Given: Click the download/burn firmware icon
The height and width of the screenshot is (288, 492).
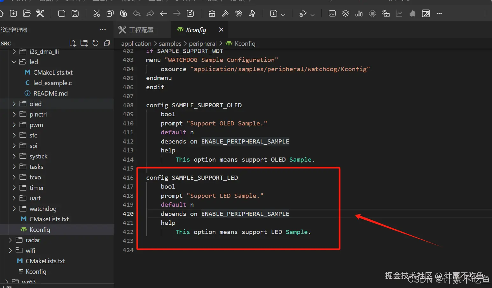Looking at the screenshot, I should point(274,13).
